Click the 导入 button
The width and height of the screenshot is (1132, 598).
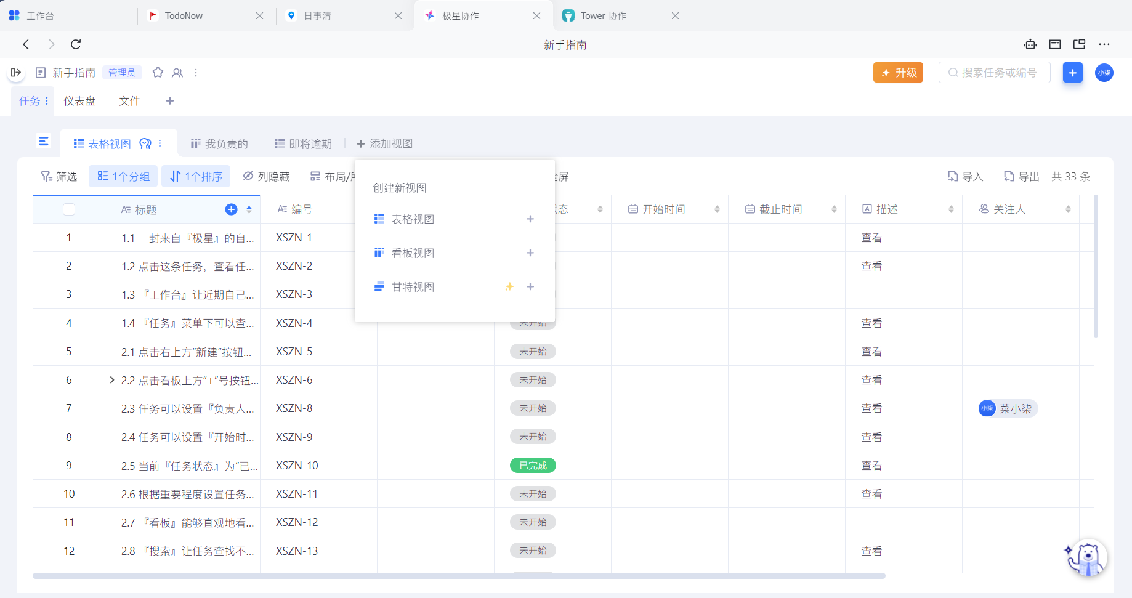coord(965,177)
